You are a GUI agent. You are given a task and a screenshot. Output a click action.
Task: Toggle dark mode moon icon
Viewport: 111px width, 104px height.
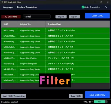tap(106, 7)
